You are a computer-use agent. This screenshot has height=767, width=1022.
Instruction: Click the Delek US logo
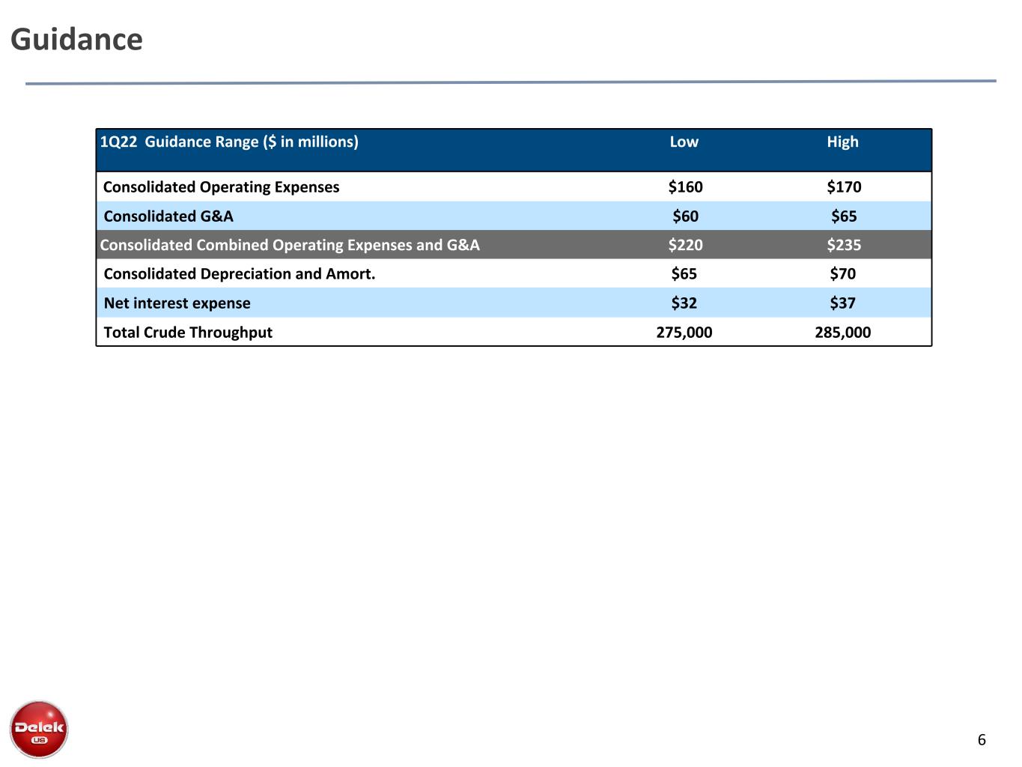tap(39, 729)
